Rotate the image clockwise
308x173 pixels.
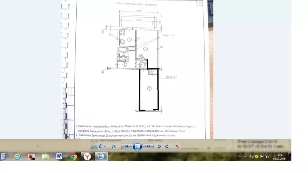[167, 146]
